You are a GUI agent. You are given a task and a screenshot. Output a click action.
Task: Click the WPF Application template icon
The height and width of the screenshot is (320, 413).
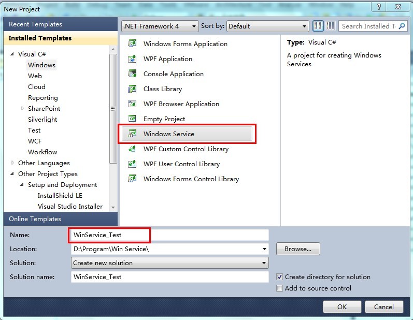[132, 59]
